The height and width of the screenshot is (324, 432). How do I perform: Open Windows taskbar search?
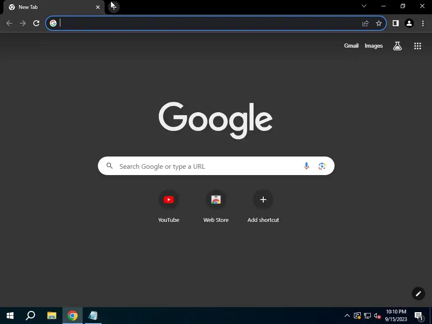tap(30, 316)
